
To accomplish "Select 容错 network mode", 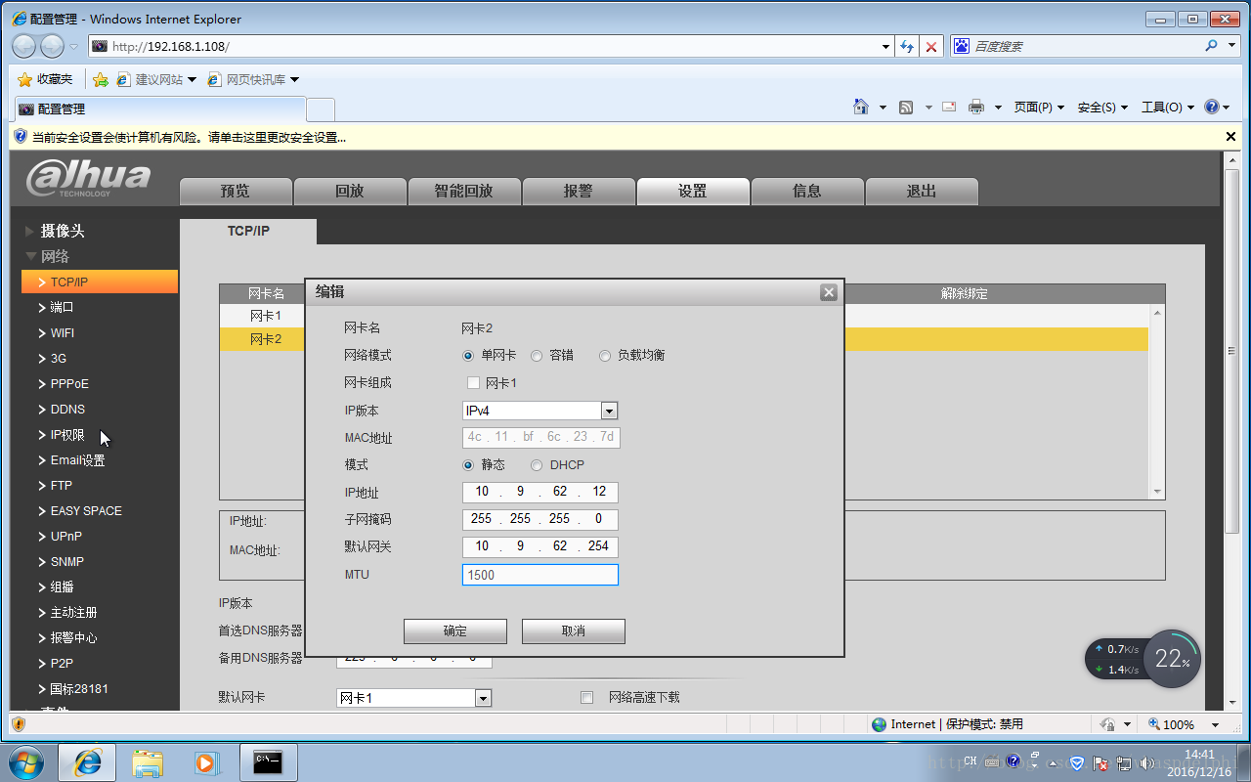I will (537, 356).
